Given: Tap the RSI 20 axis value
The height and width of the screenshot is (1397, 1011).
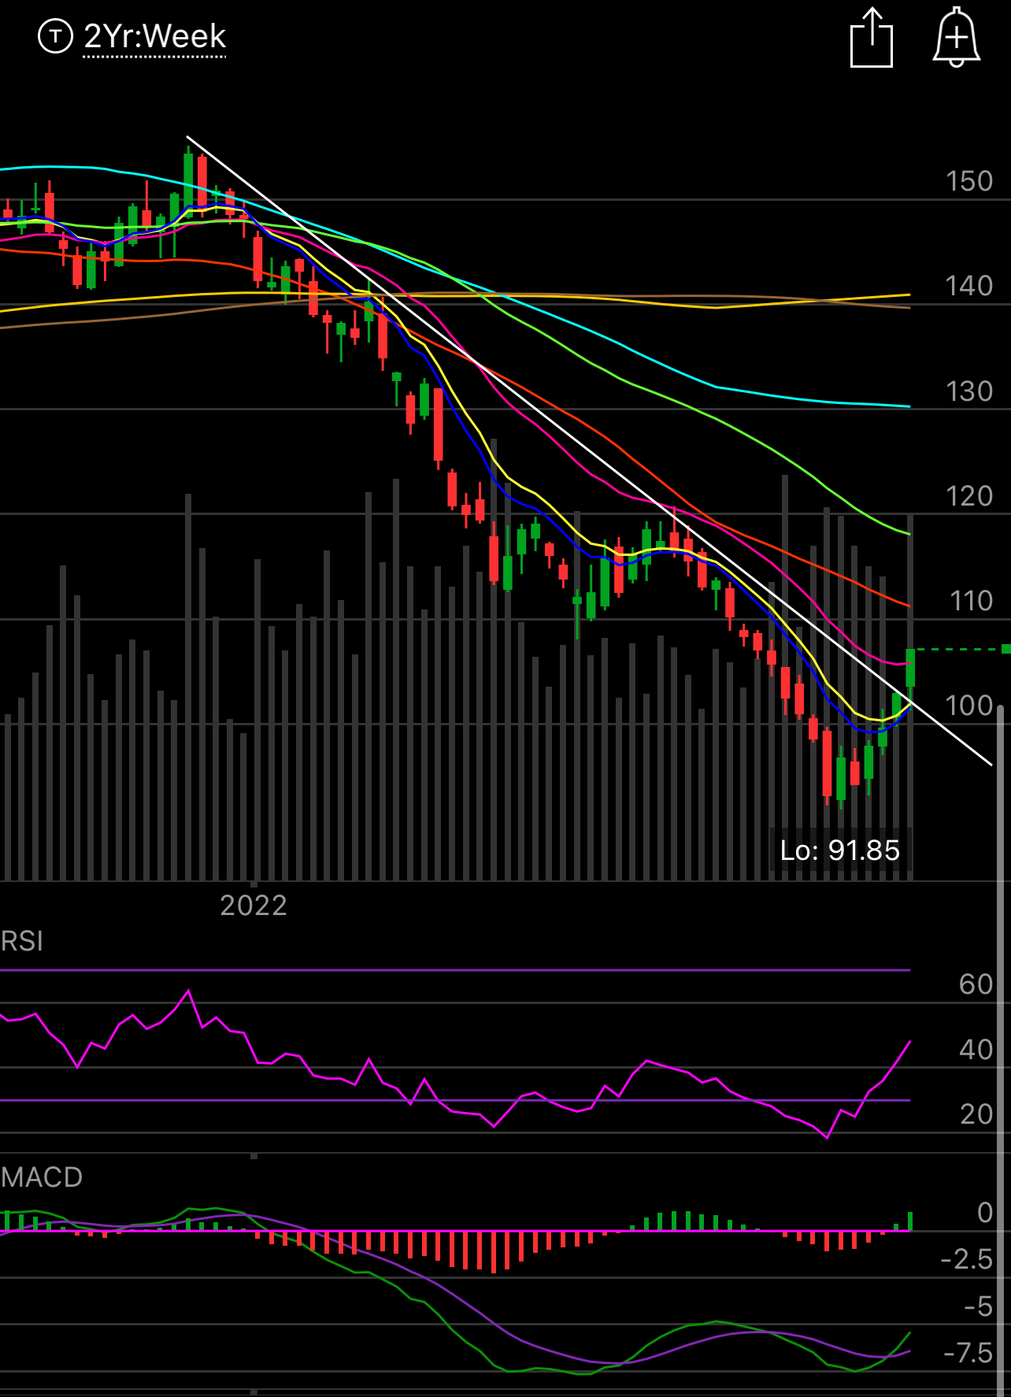Looking at the screenshot, I should [976, 1114].
